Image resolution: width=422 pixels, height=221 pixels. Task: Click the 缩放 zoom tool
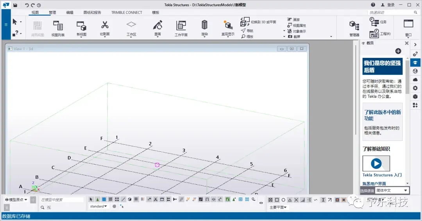coord(247,36)
